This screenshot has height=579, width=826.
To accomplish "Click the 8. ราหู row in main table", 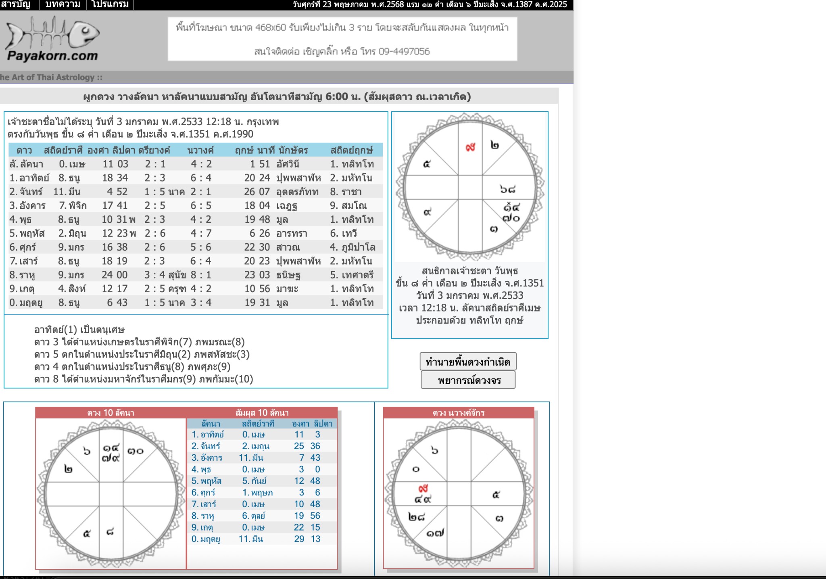I will click(196, 275).
